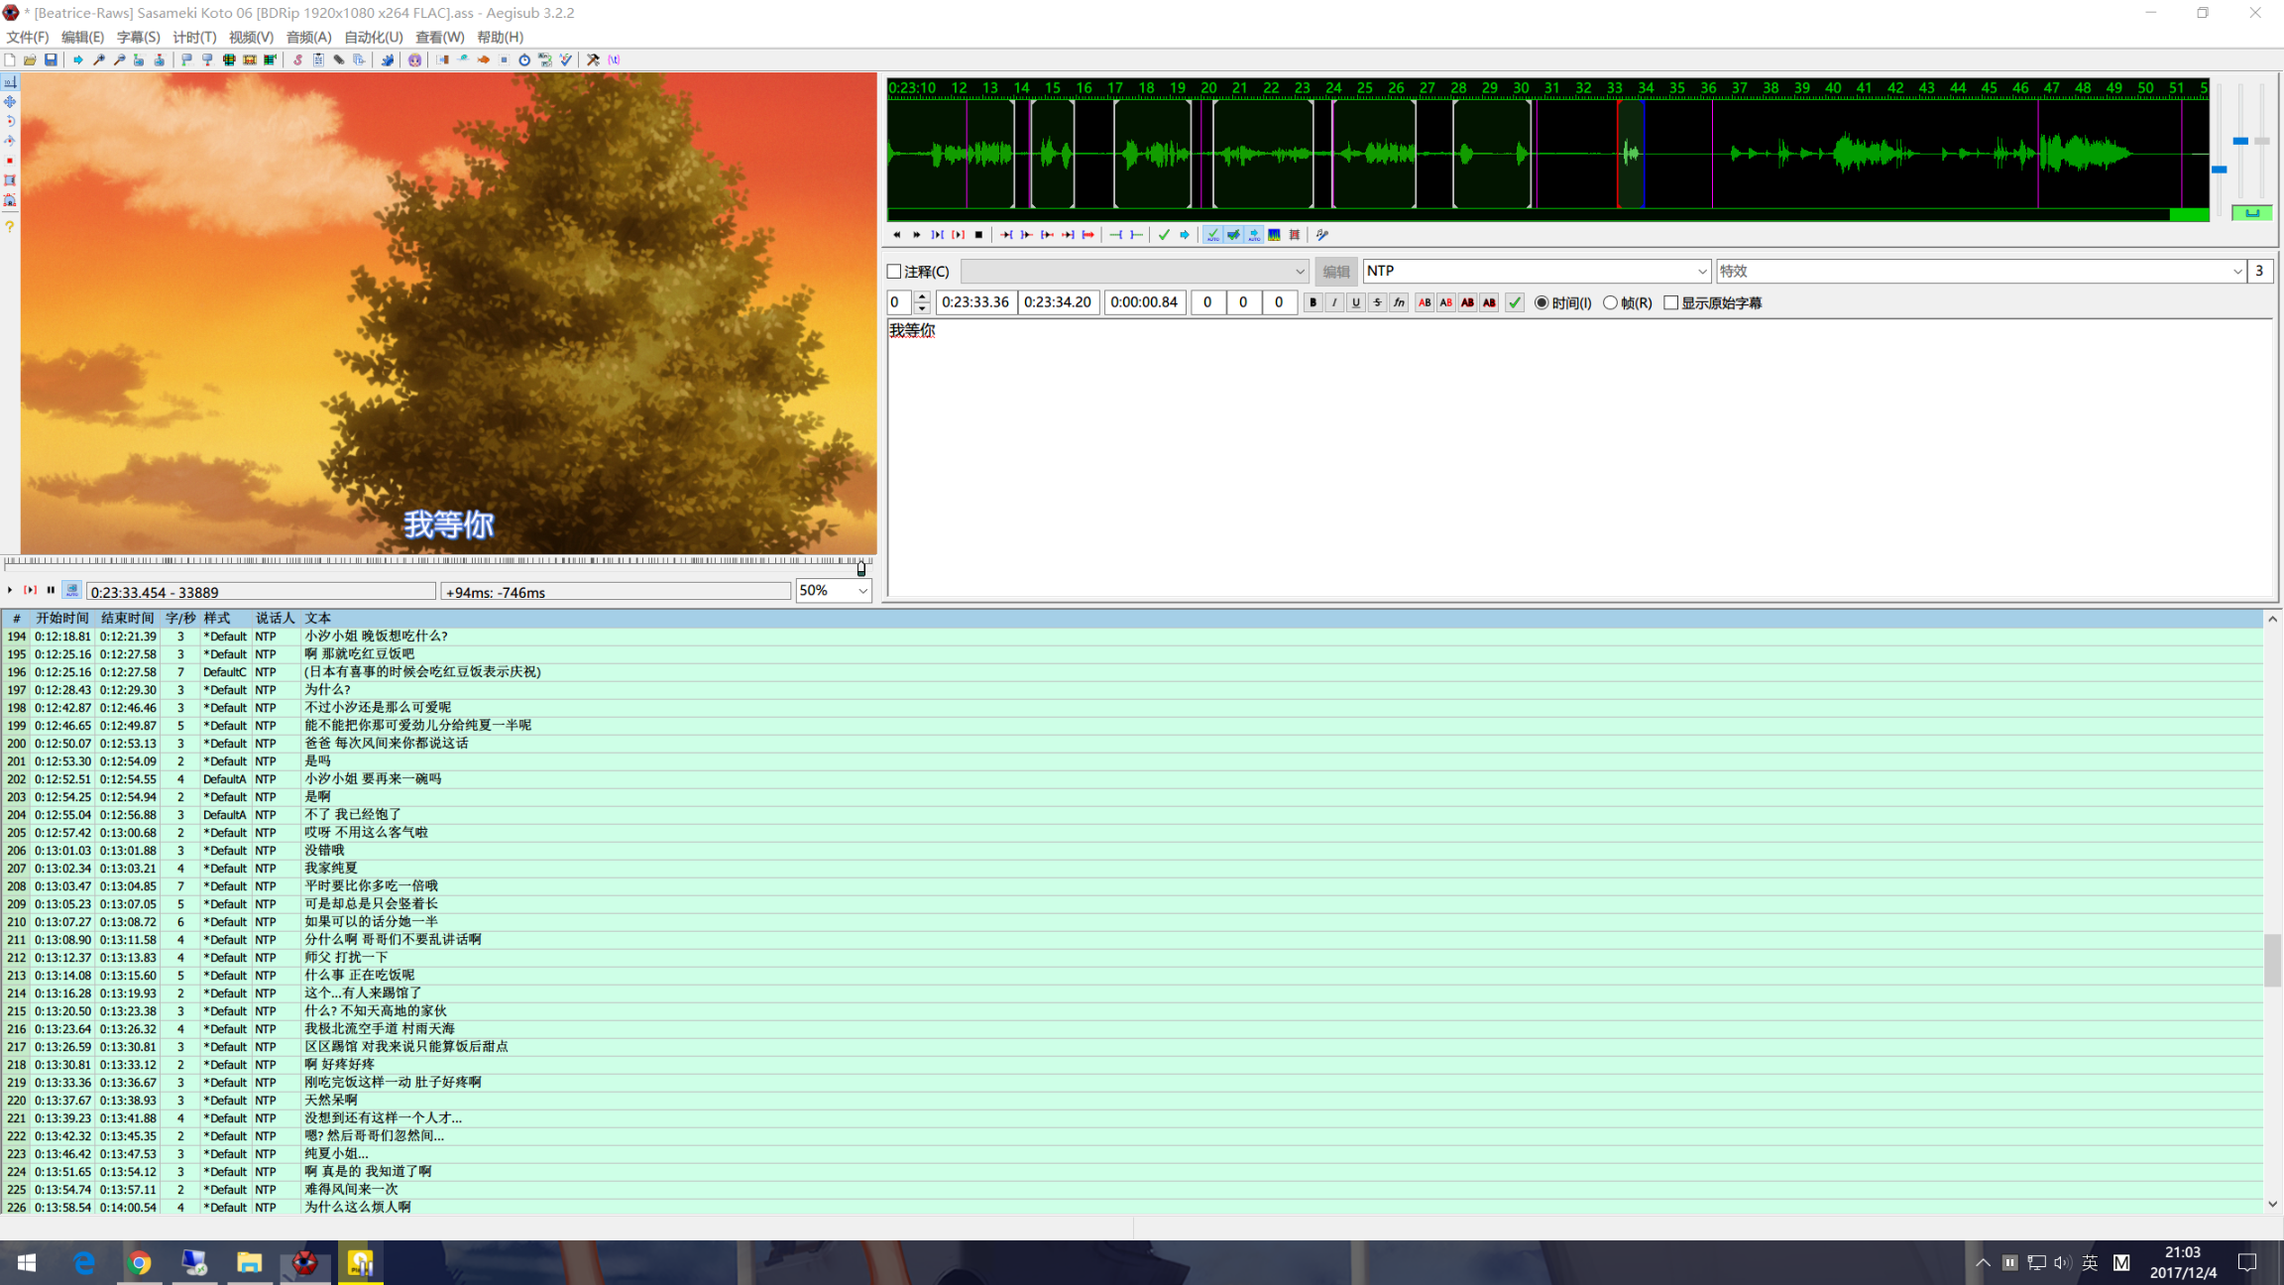Click the start time field 0:23:33.36
The width and height of the screenshot is (2284, 1285).
975,302
